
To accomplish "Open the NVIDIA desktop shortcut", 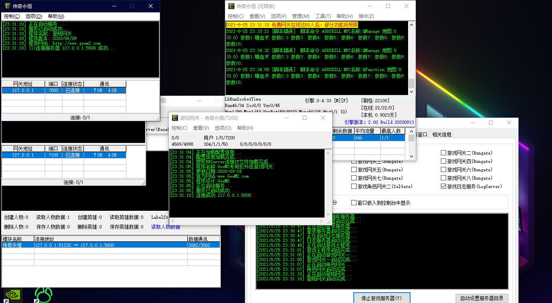I will 13,295.
